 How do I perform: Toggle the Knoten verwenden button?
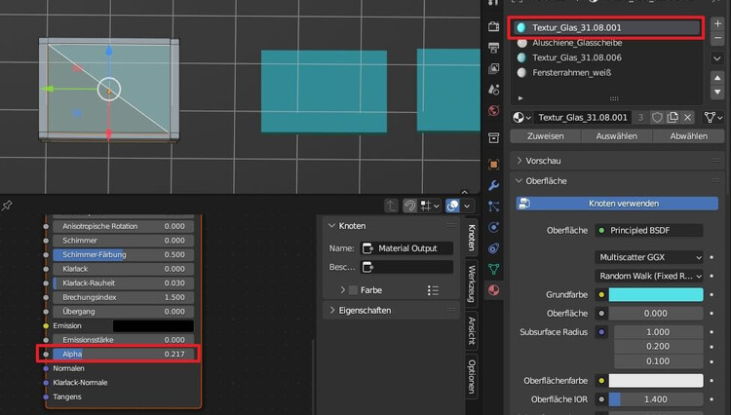click(623, 204)
